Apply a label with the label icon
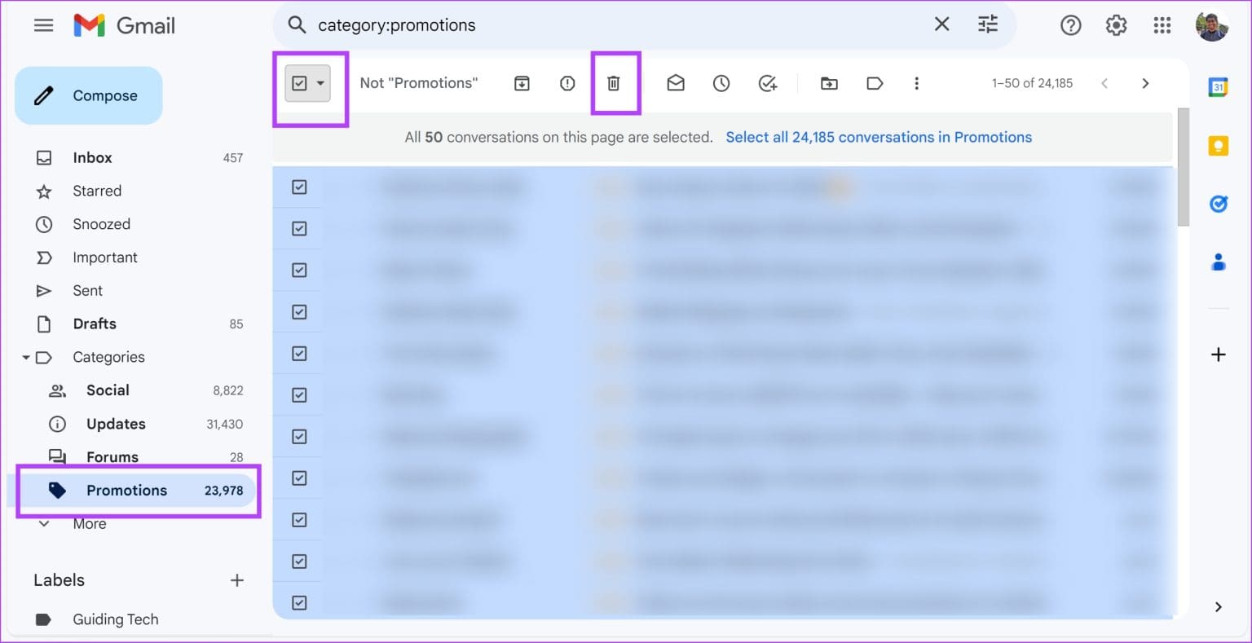The image size is (1252, 643). tap(875, 82)
